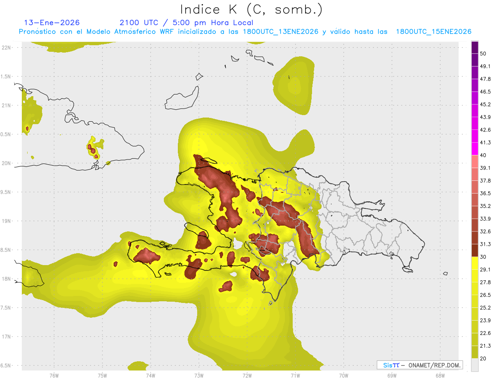Click the "74W" longitude label
494x381 pixels.
150,375
